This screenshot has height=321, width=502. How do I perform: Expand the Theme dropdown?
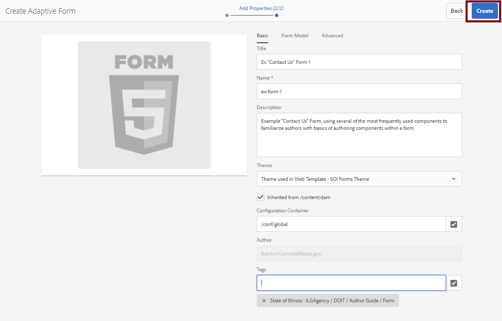[359, 179]
